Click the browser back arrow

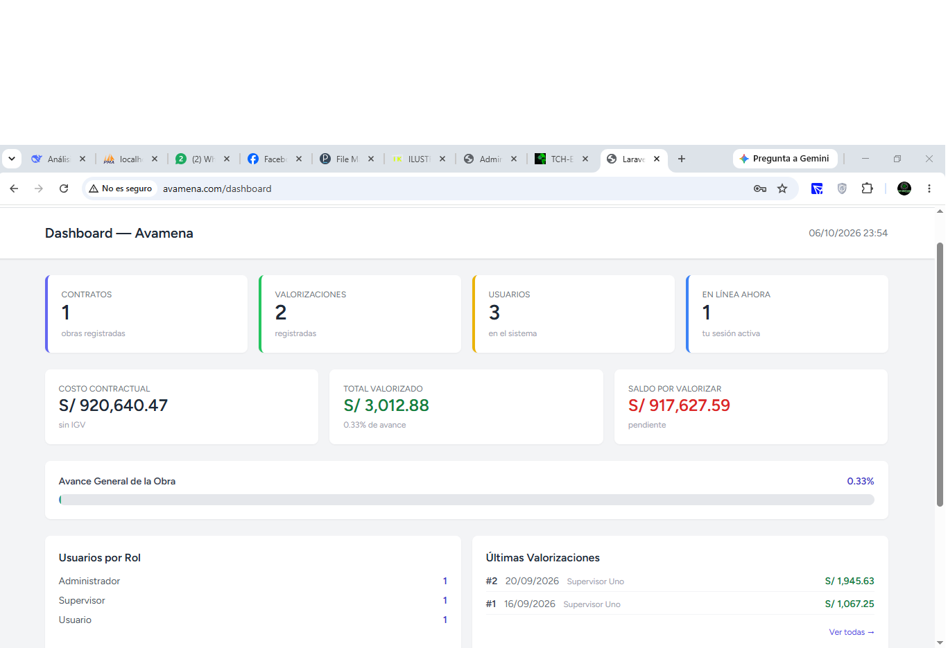(x=14, y=189)
